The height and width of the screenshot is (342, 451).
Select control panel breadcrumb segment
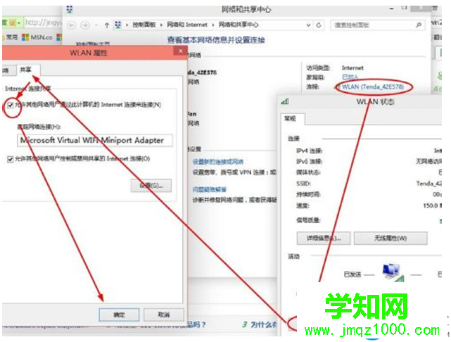coord(144,25)
